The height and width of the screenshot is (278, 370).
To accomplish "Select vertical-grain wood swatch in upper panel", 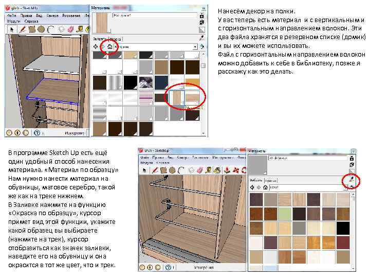I will point(176,98).
